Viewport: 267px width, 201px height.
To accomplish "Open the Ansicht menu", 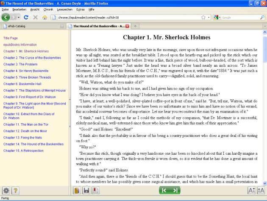I will (x=35, y=10).
